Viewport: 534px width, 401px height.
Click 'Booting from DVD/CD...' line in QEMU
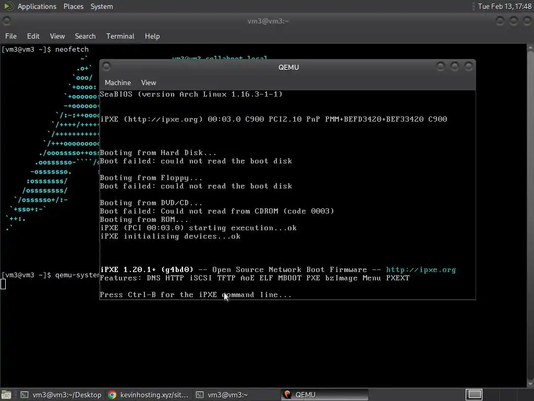(x=151, y=203)
